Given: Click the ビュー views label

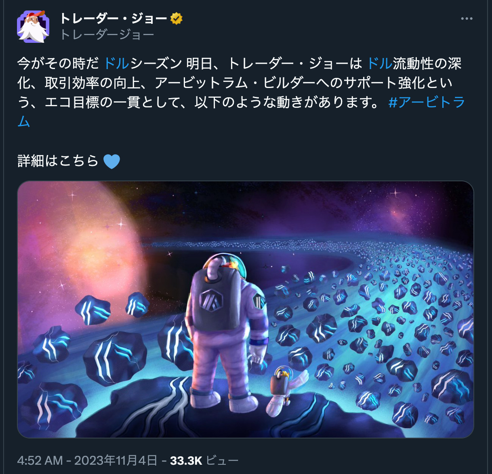Looking at the screenshot, I should 222,460.
